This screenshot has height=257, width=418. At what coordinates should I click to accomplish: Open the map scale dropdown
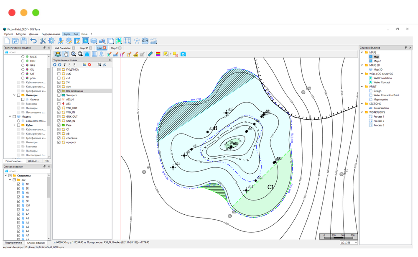pyautogui.click(x=355, y=242)
